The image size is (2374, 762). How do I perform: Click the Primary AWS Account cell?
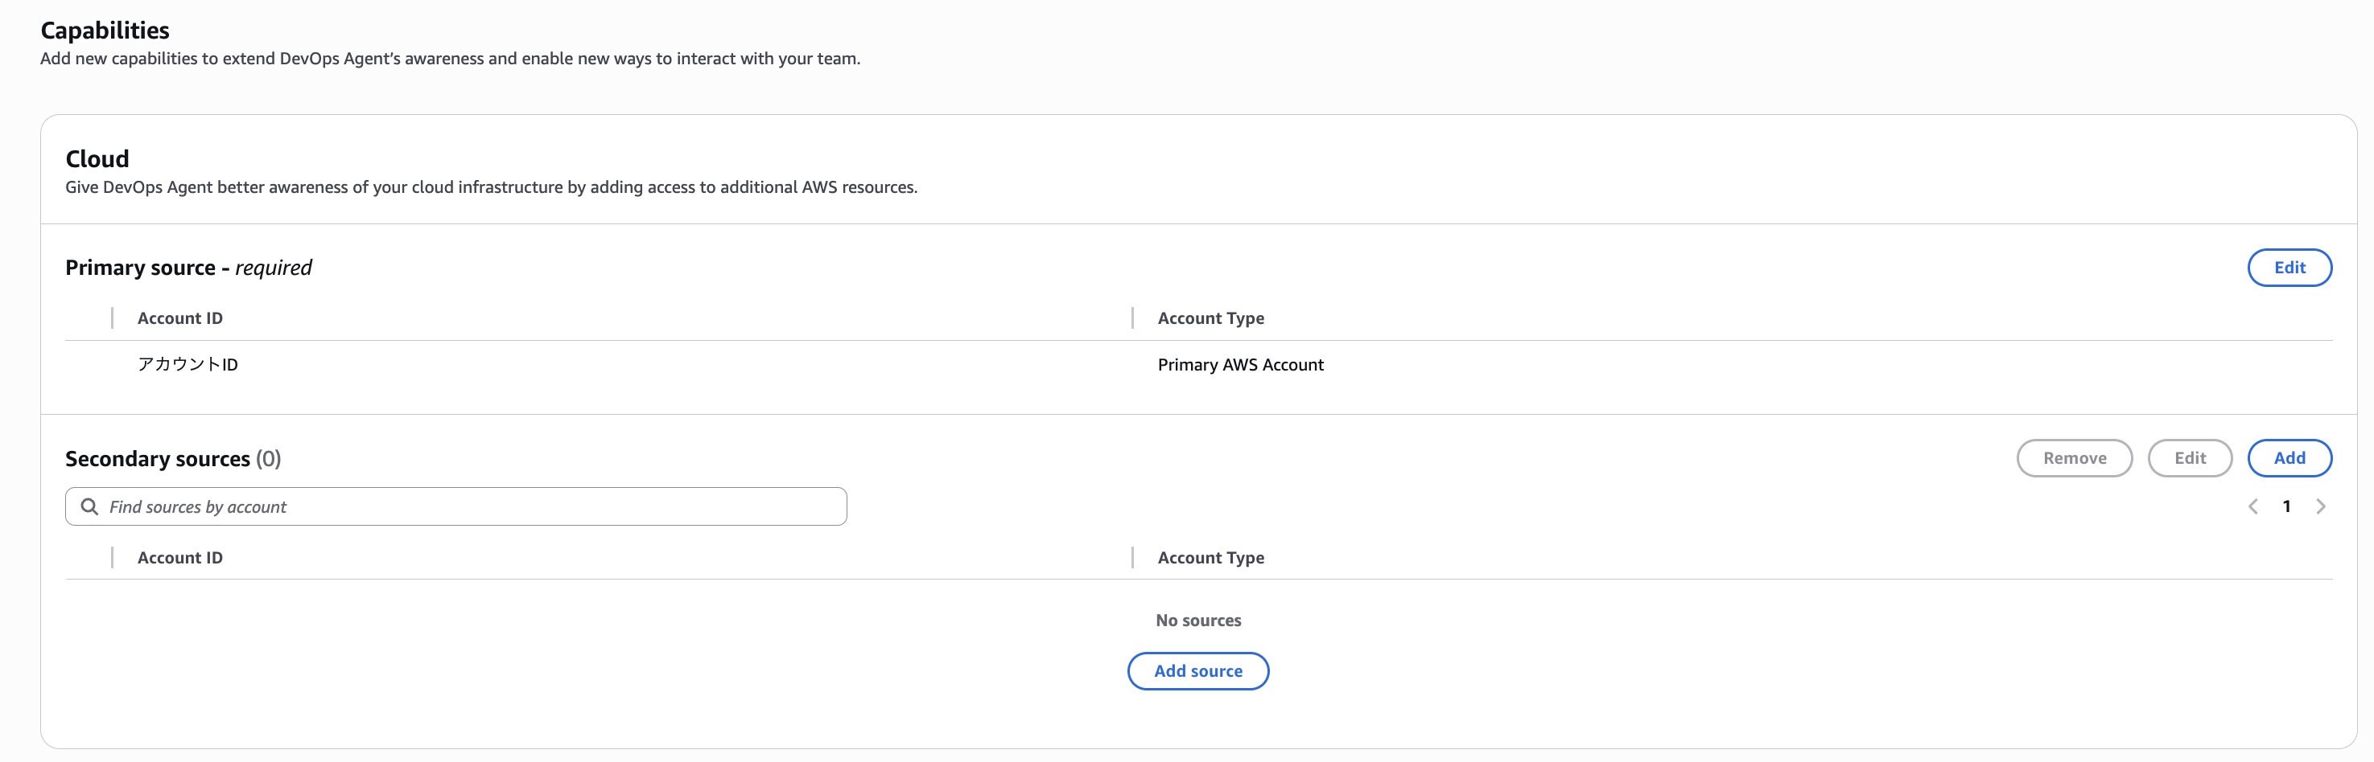click(x=1239, y=364)
